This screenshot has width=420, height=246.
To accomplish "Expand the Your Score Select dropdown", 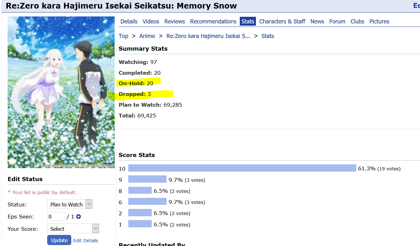I will point(73,229).
